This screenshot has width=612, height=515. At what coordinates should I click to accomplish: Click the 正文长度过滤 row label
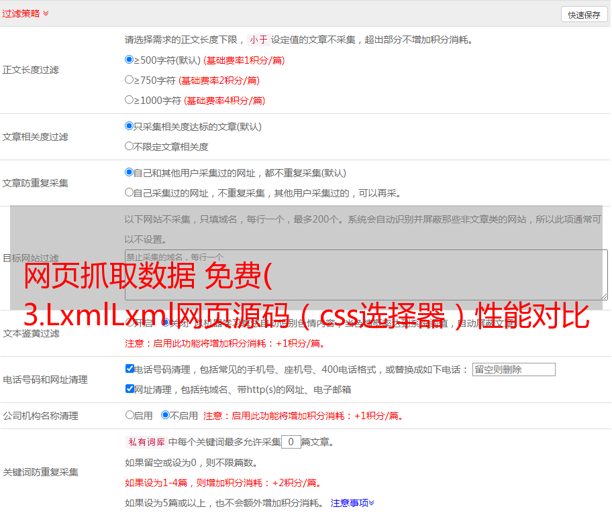pos(30,70)
